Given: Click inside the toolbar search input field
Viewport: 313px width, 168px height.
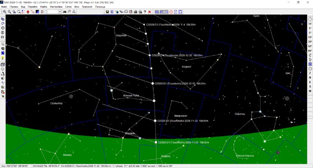Looking at the screenshot, I should click(52, 12).
